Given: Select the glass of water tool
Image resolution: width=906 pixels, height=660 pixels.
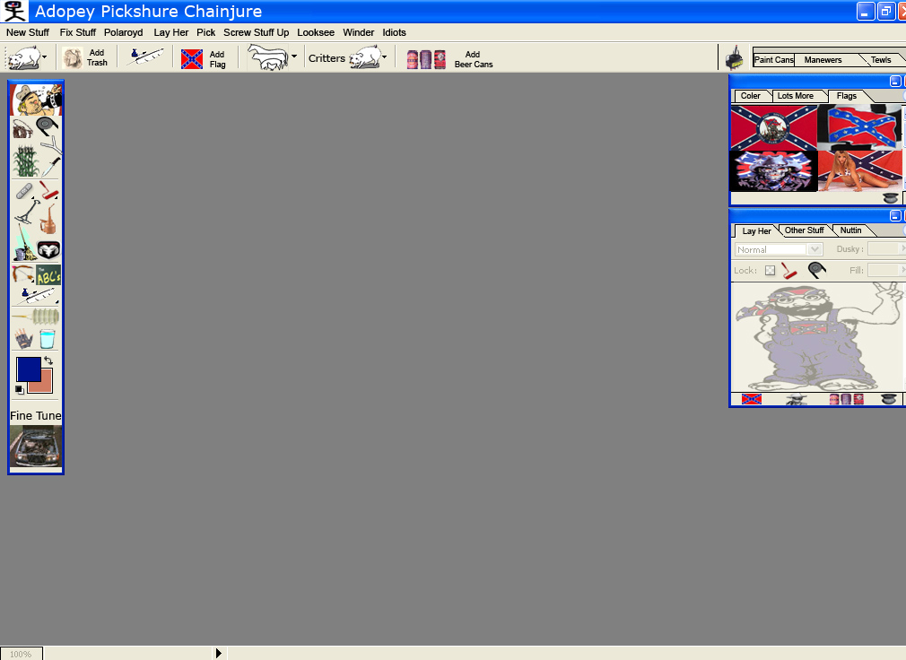Looking at the screenshot, I should point(48,339).
